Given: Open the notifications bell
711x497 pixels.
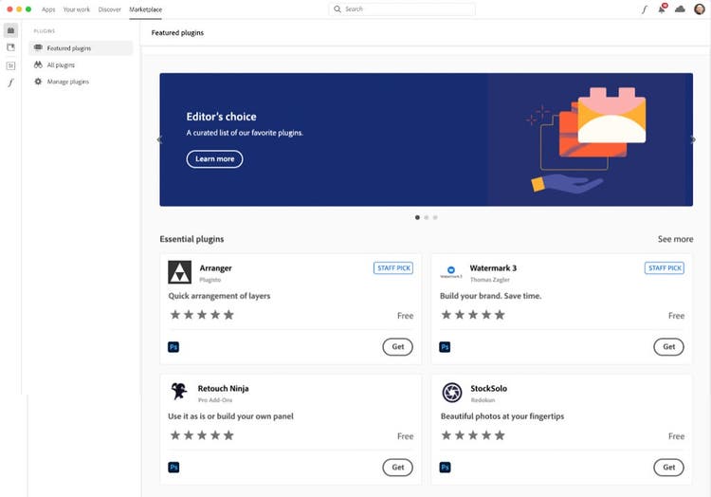Looking at the screenshot, I should 662,9.
